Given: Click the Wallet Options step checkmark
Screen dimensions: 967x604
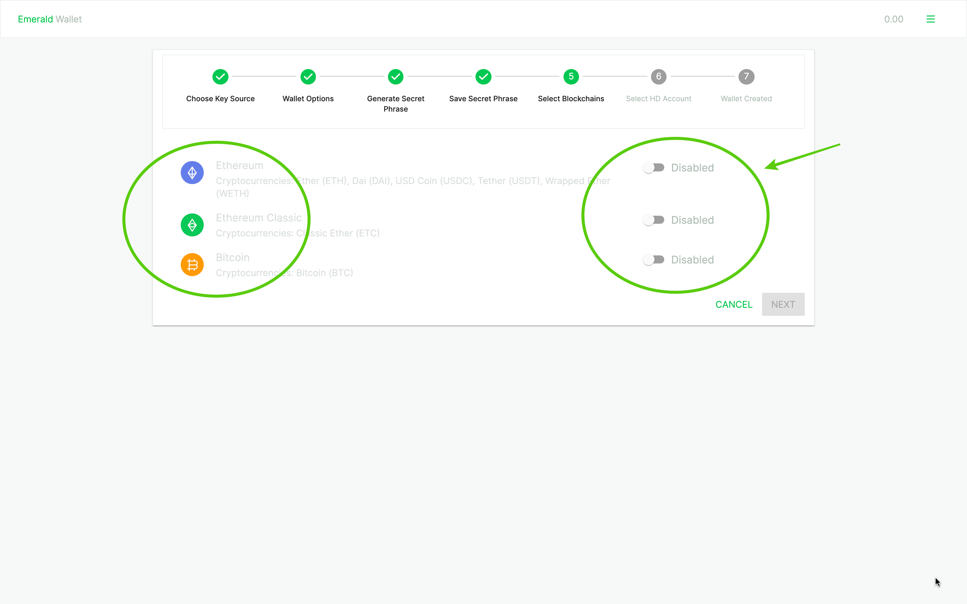Looking at the screenshot, I should (308, 77).
